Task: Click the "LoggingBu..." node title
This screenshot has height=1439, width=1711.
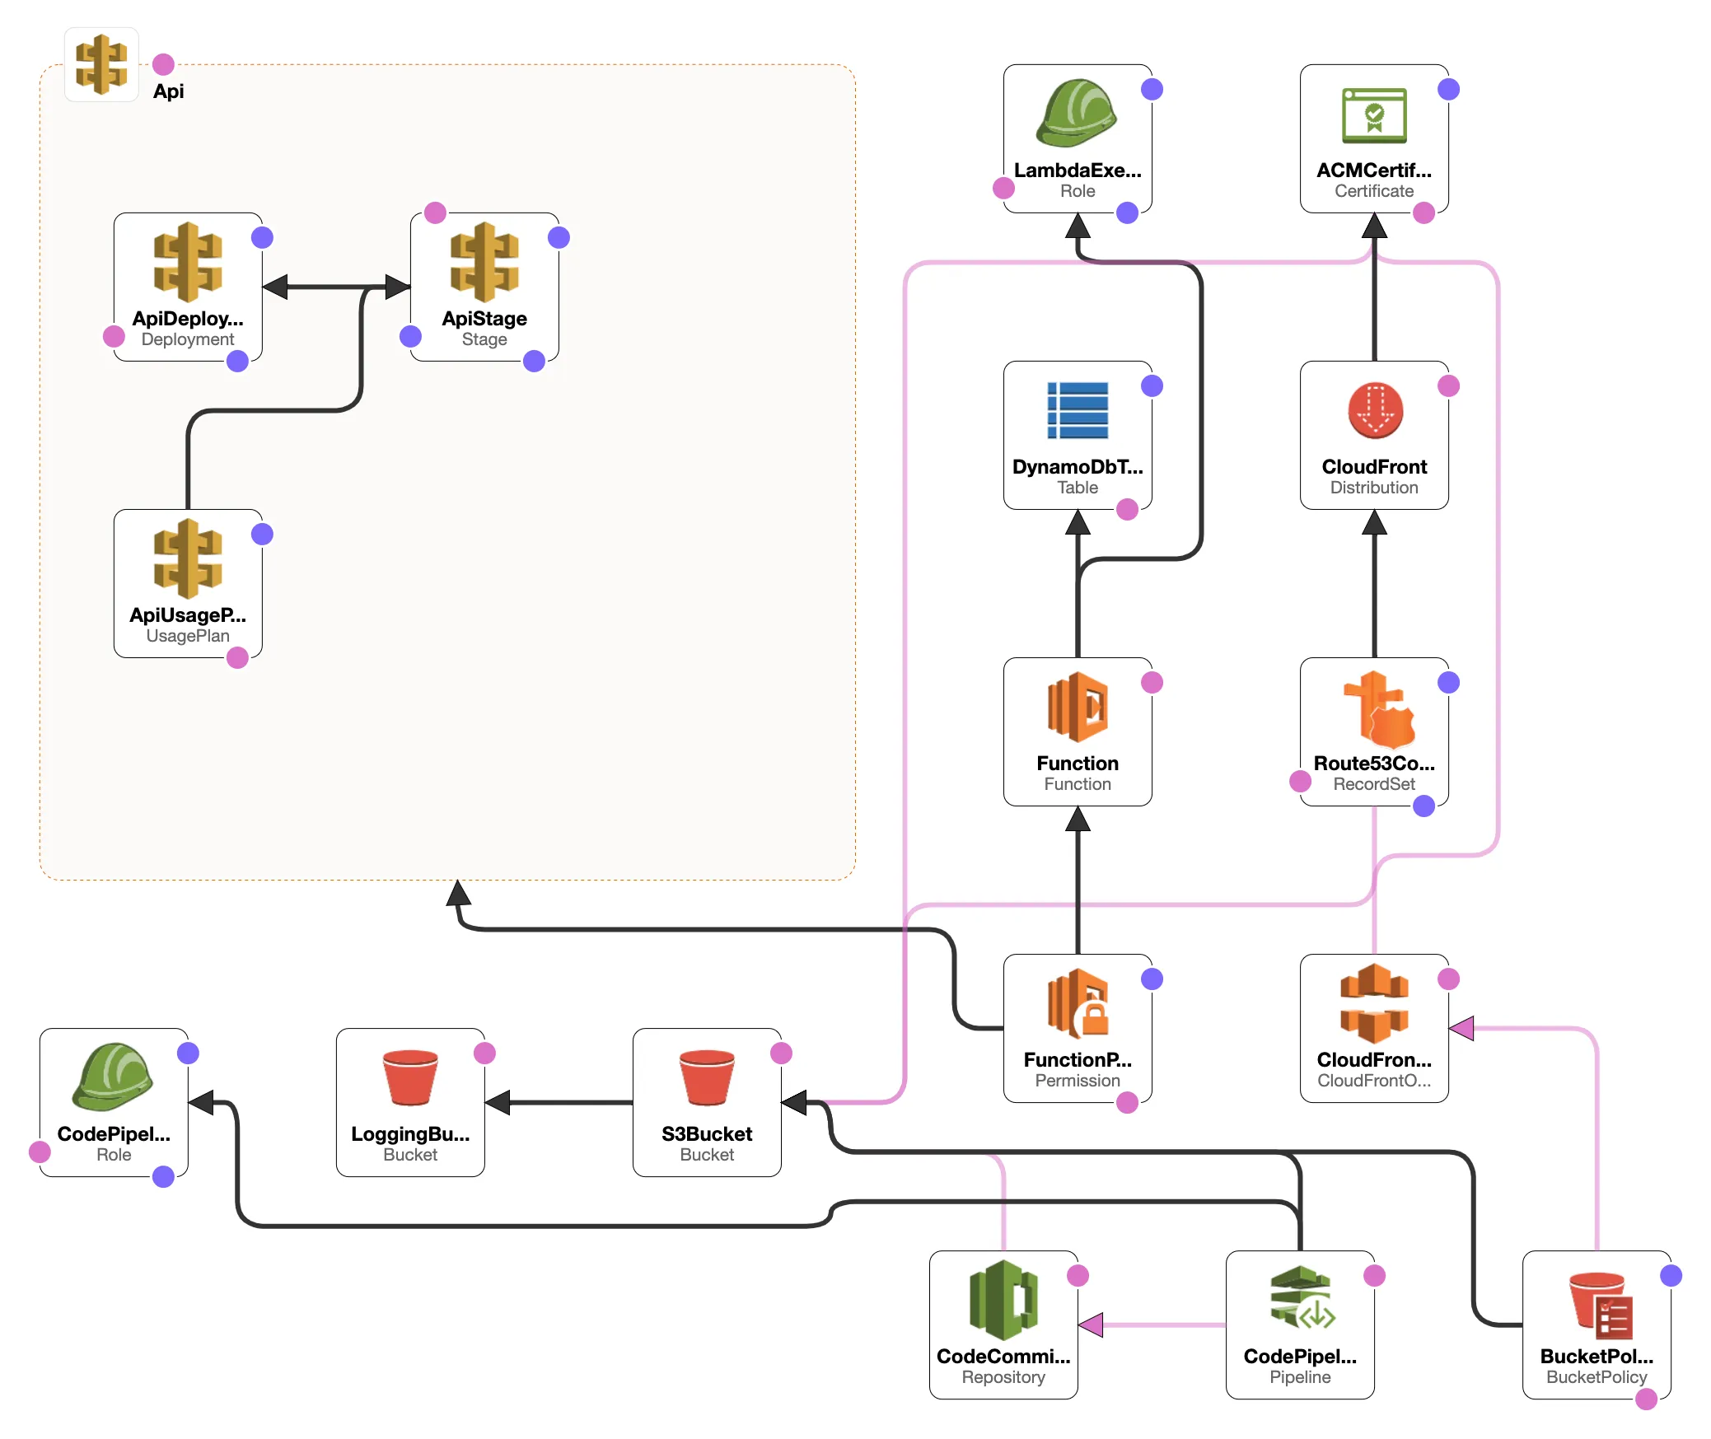Action: pos(410,1134)
